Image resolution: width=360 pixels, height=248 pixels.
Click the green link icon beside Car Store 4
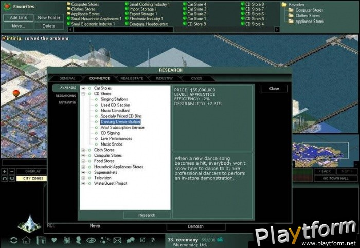point(185,4)
